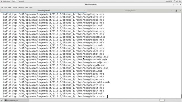
Task: Expand the tab list dropdown arrow
Action: pos(180,11)
